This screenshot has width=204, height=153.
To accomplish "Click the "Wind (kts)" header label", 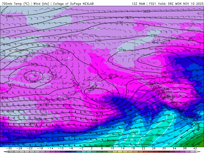I will pos(41,4).
